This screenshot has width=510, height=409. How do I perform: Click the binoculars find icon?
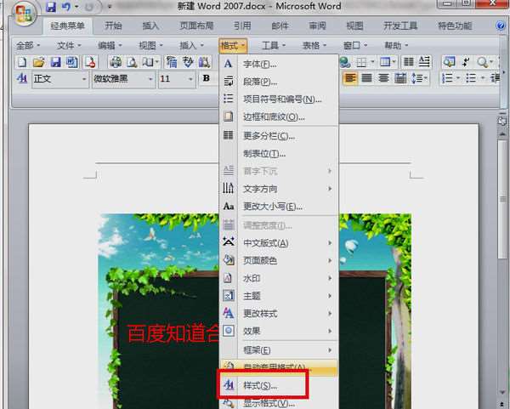tap(204, 62)
